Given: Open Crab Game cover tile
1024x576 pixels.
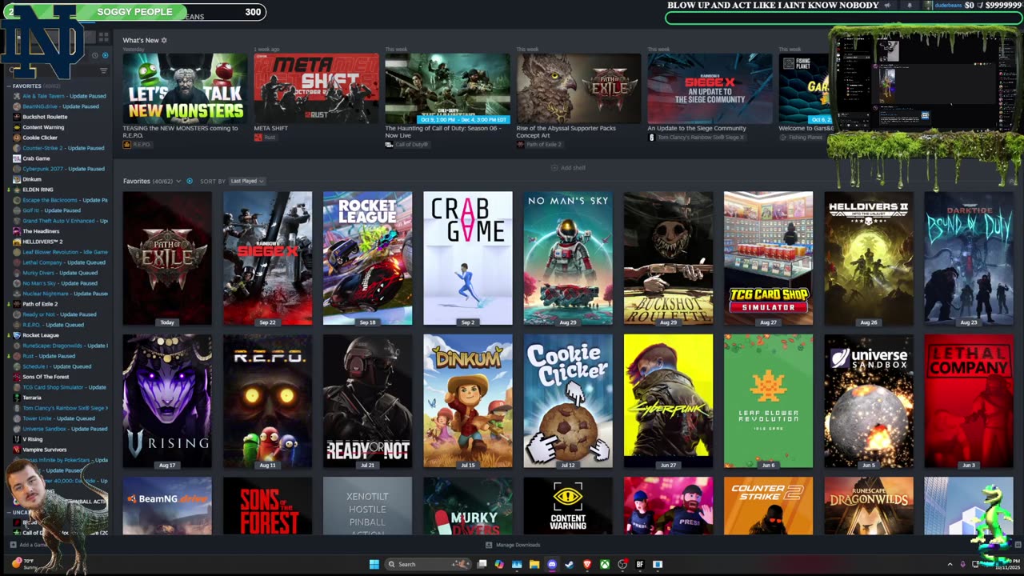Looking at the screenshot, I should 468,258.
